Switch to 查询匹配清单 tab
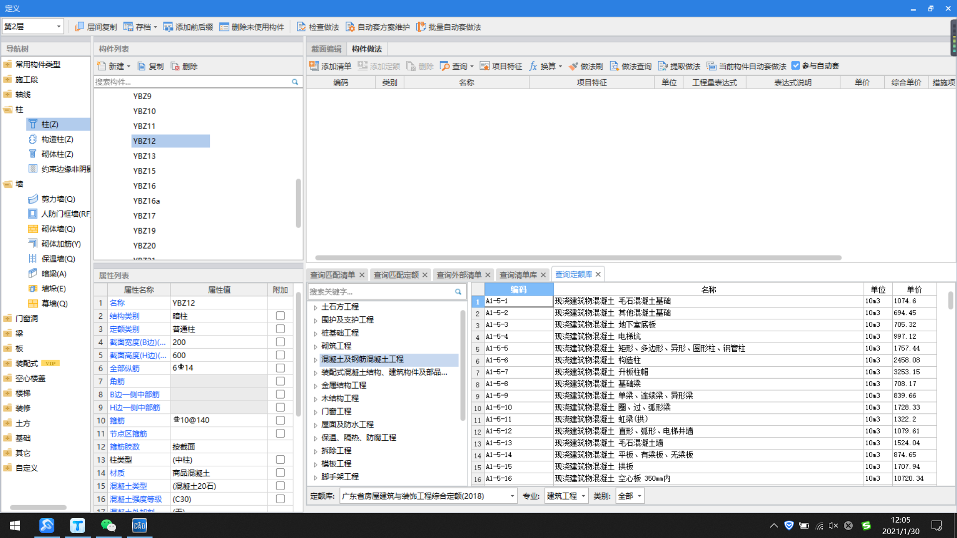Screen dimensions: 957x538 pos(332,275)
